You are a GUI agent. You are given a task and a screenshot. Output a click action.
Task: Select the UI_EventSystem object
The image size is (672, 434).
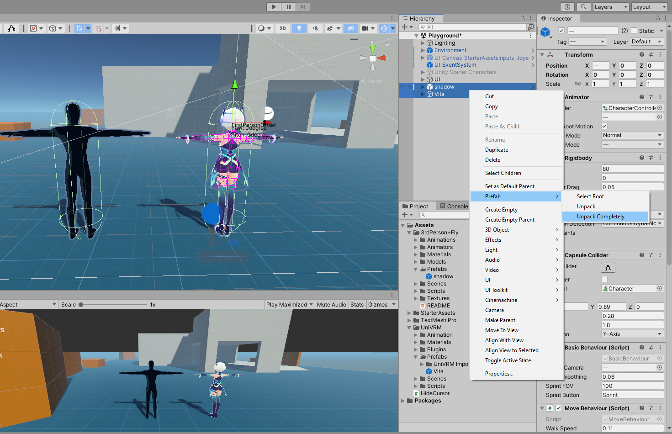click(455, 65)
